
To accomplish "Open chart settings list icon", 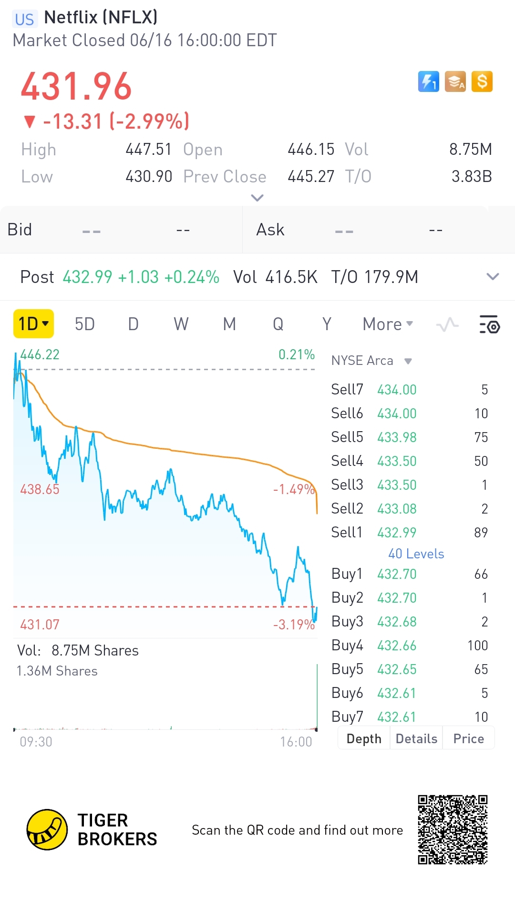I will point(489,324).
